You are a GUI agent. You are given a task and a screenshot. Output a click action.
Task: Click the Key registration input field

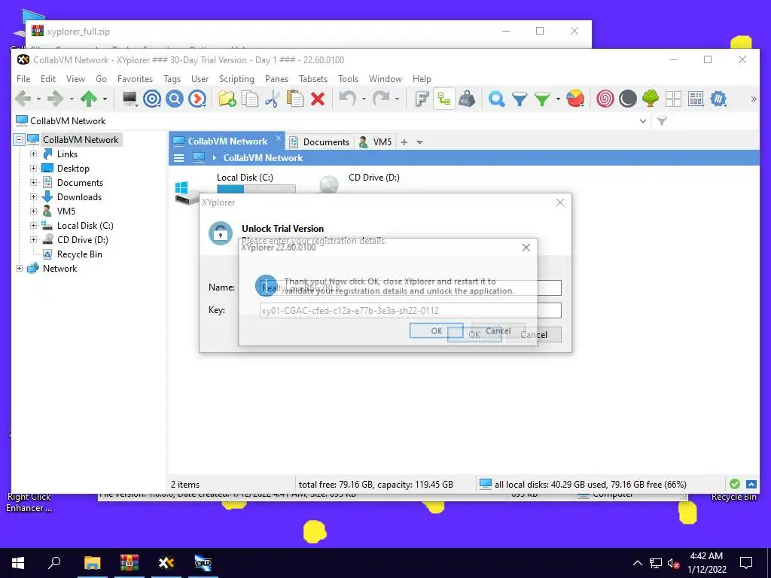point(410,310)
